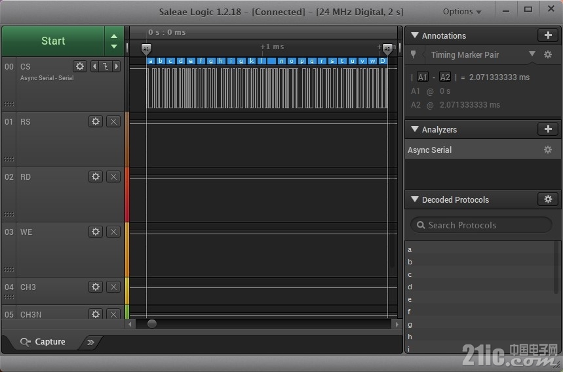This screenshot has width=563, height=372.
Task: Click the marker pin icon in Annotations
Action: click(414, 54)
